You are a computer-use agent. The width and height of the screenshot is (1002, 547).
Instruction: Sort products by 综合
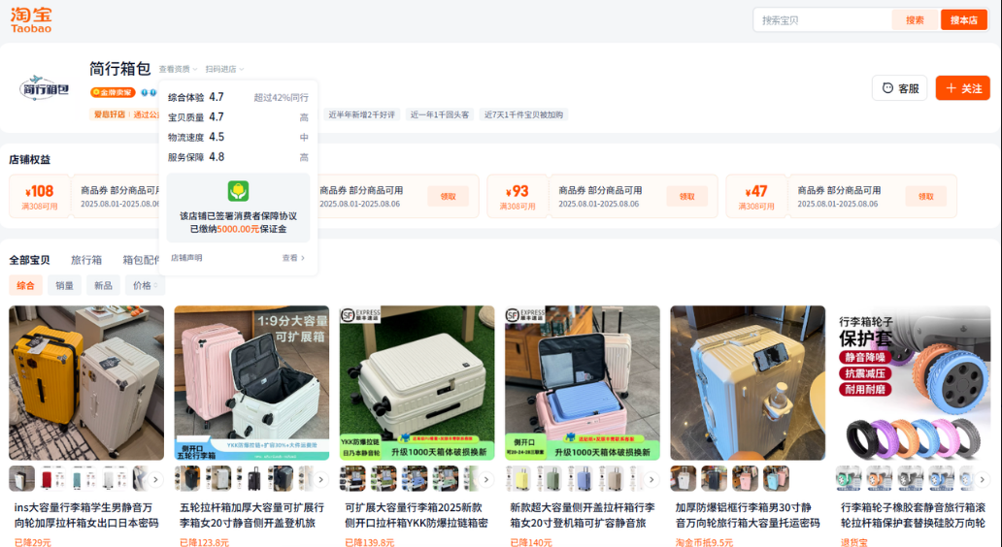pyautogui.click(x=25, y=285)
